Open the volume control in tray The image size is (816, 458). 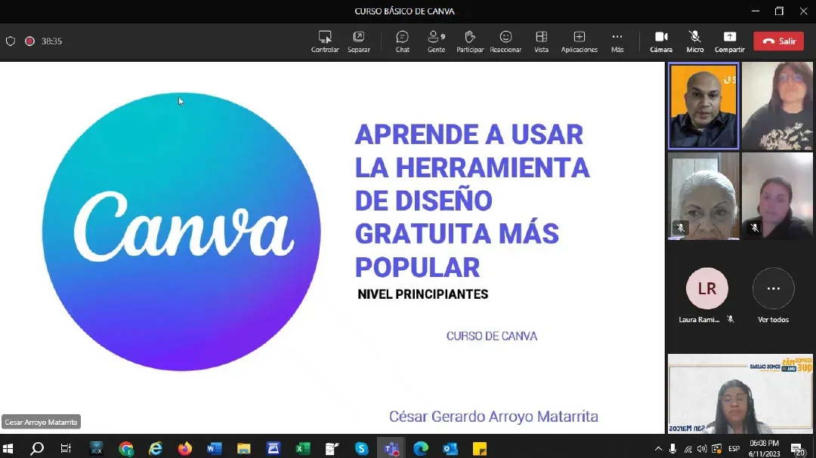coord(702,449)
